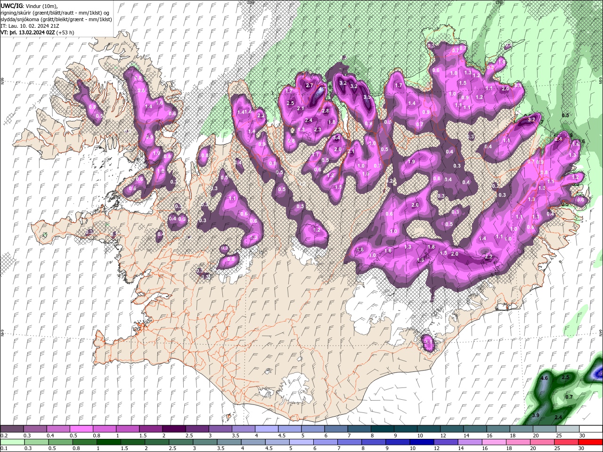The height and width of the screenshot is (452, 603).
Task: Click the 3.5 snowfall value on the map
Action: point(367,97)
